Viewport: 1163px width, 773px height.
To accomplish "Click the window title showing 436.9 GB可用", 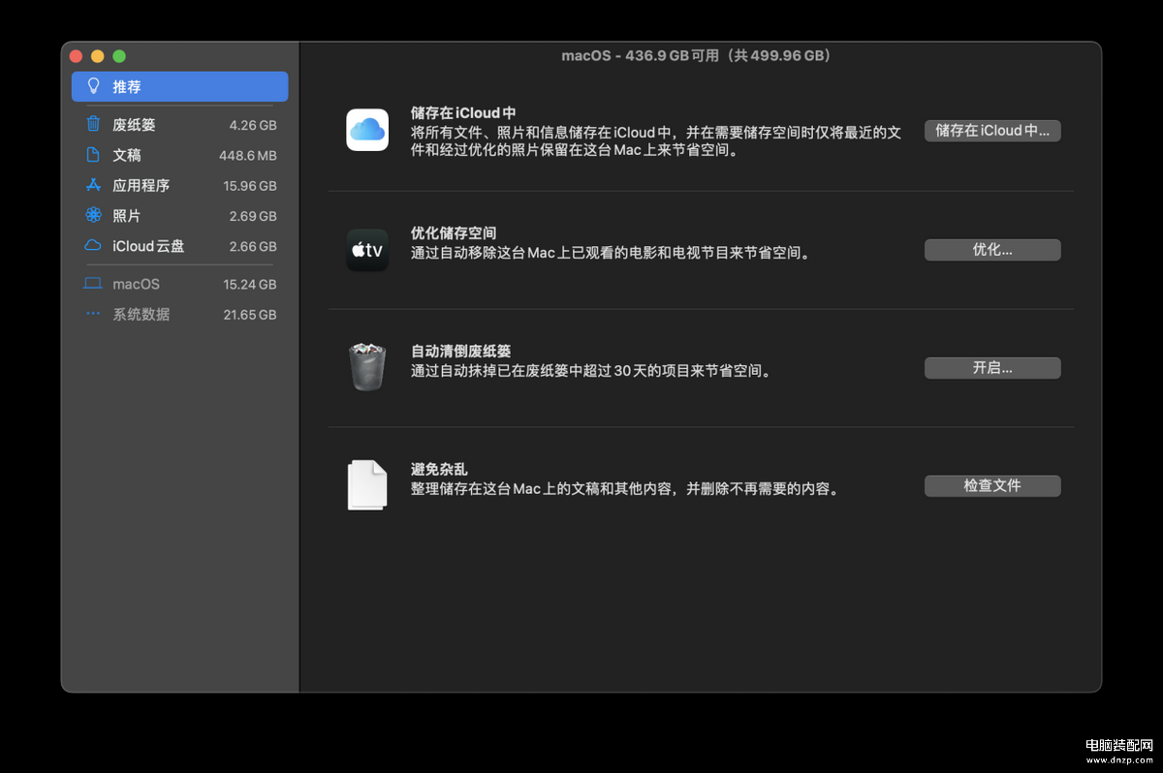I will point(696,55).
